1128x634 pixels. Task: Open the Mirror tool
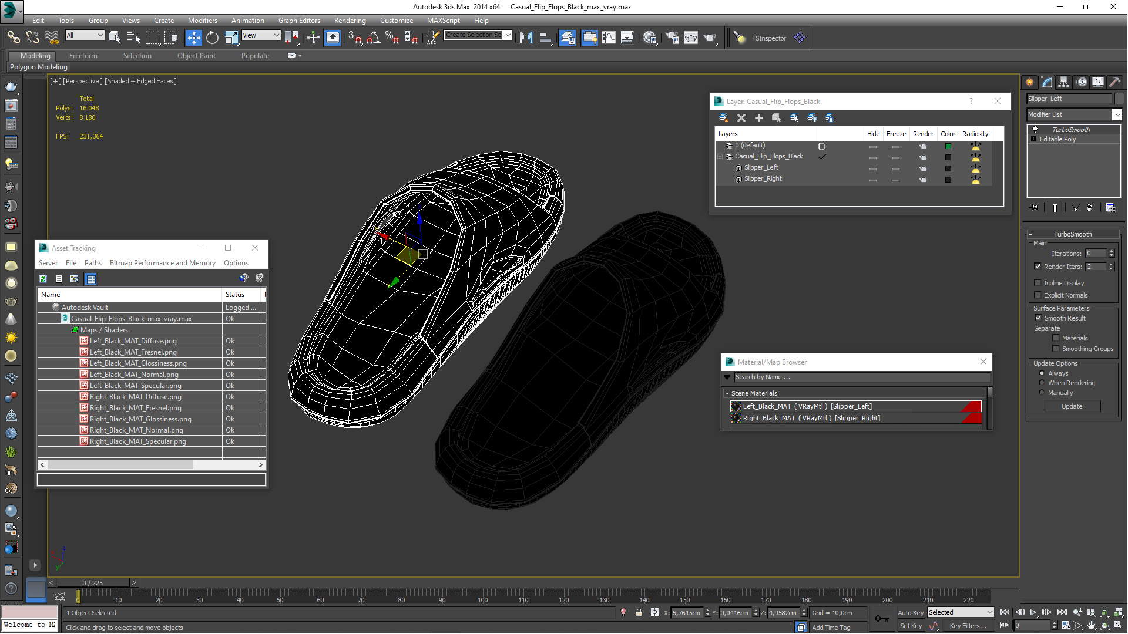(x=526, y=38)
